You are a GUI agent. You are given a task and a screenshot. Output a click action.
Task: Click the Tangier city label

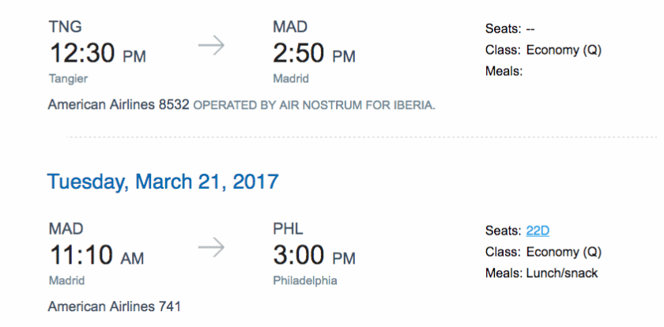click(67, 79)
